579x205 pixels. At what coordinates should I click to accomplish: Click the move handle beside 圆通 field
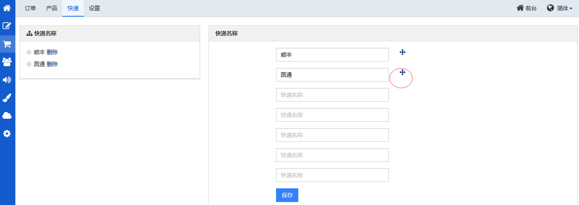tap(403, 72)
